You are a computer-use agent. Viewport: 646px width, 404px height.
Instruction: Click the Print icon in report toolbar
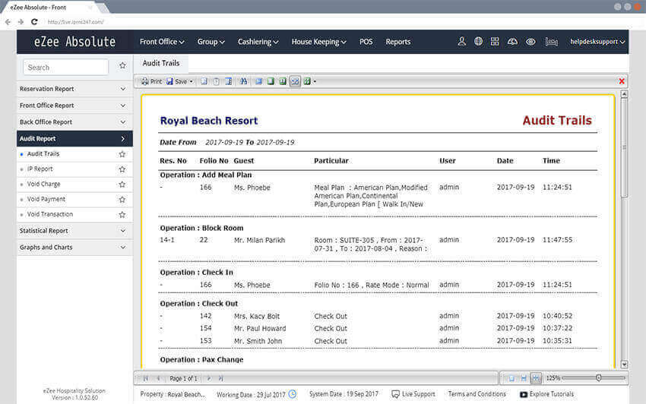145,81
